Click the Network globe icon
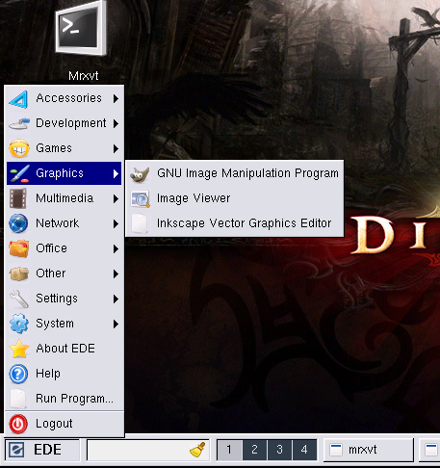The width and height of the screenshot is (440, 468). tap(18, 223)
